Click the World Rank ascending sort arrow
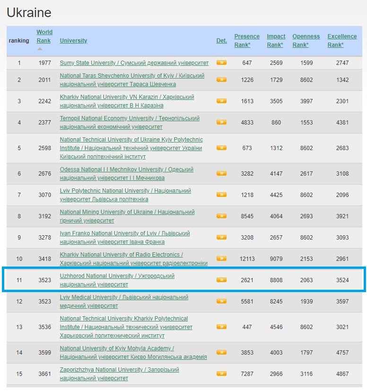The height and width of the screenshot is (392, 367). pos(40,49)
